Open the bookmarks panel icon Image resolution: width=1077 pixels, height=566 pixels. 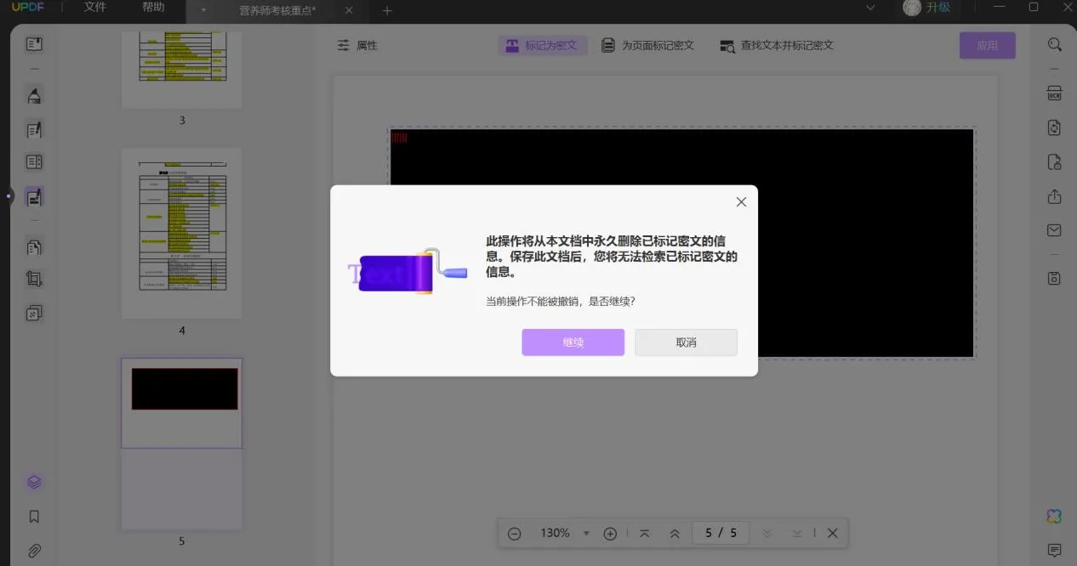point(34,517)
